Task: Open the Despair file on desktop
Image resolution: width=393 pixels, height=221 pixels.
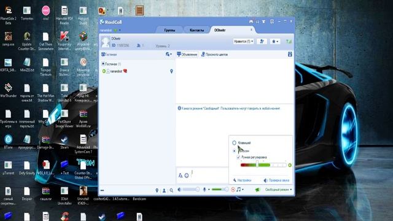Action: click(x=27, y=193)
